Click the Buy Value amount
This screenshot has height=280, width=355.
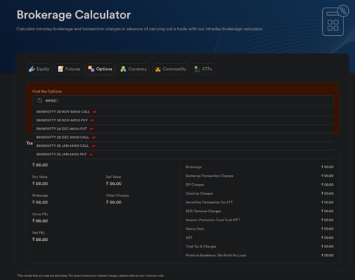(x=40, y=184)
